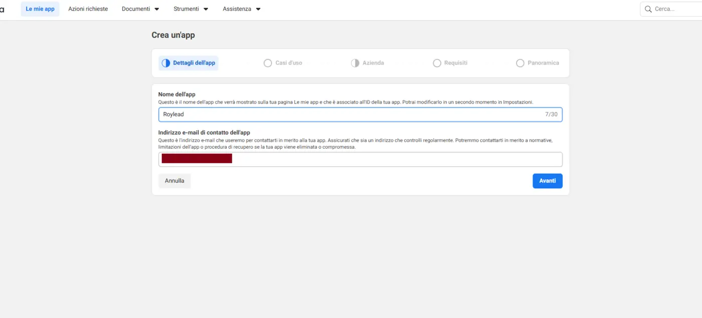Switch to the Casi d'uso step

point(283,63)
